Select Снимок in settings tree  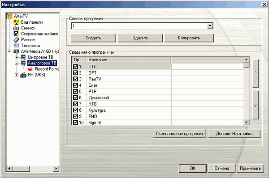(28, 28)
